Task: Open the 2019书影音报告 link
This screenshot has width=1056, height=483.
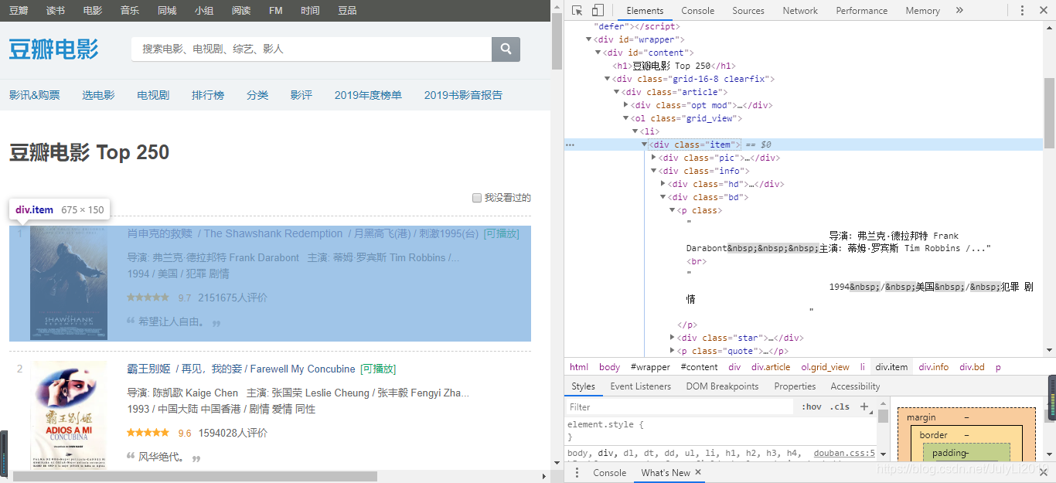Action: [x=463, y=95]
